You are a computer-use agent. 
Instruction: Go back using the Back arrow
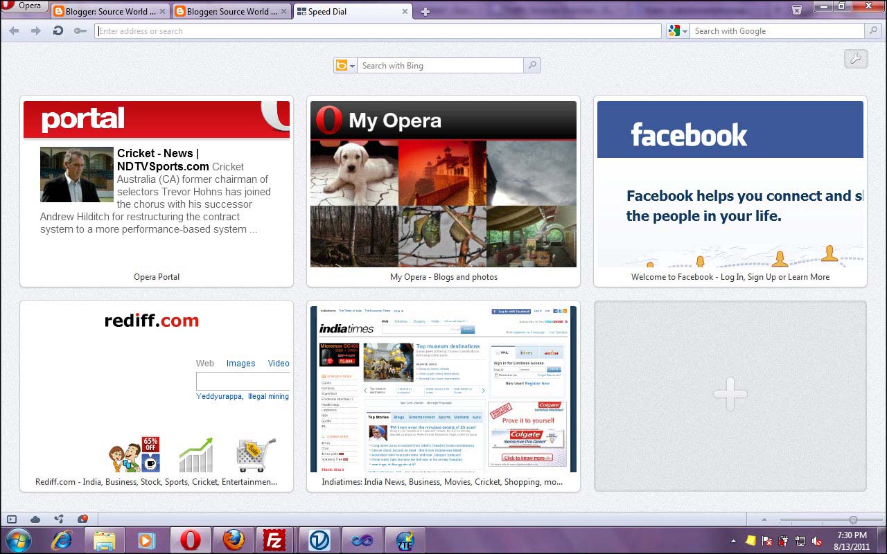pyautogui.click(x=14, y=31)
